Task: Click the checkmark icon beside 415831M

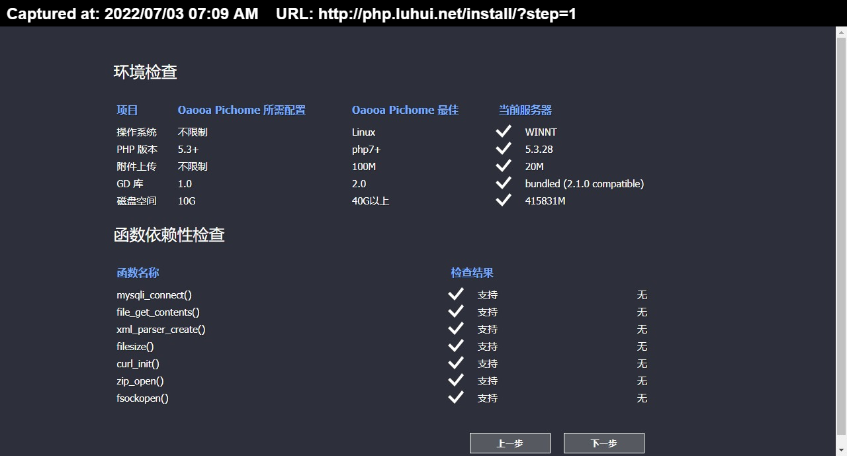Action: click(x=504, y=199)
